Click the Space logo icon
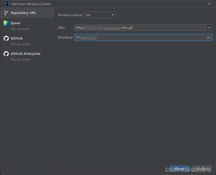This screenshot has height=175, width=216. pos(6,23)
